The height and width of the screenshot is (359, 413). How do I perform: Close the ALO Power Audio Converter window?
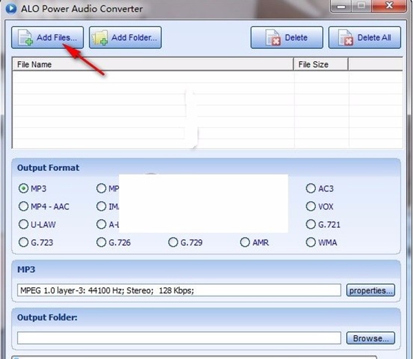point(389,6)
